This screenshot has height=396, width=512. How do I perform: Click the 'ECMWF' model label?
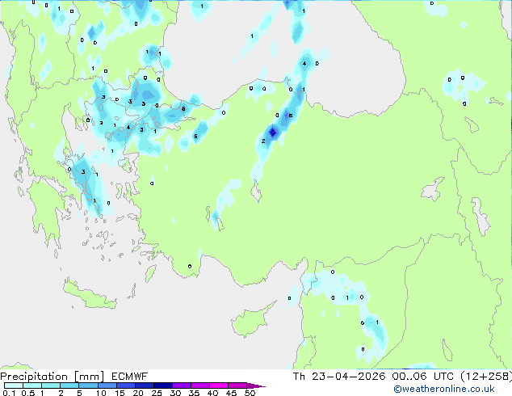coord(130,377)
